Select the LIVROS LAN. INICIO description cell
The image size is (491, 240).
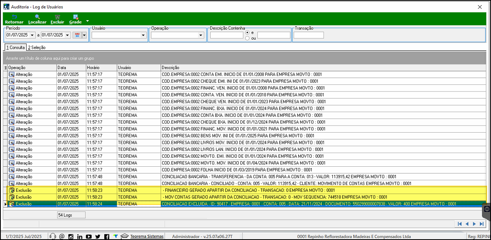click(x=323, y=149)
